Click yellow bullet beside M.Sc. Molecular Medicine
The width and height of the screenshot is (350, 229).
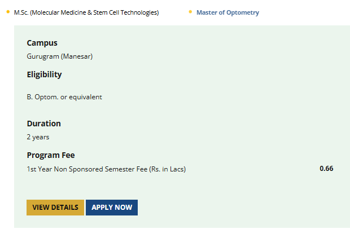[x=8, y=12]
